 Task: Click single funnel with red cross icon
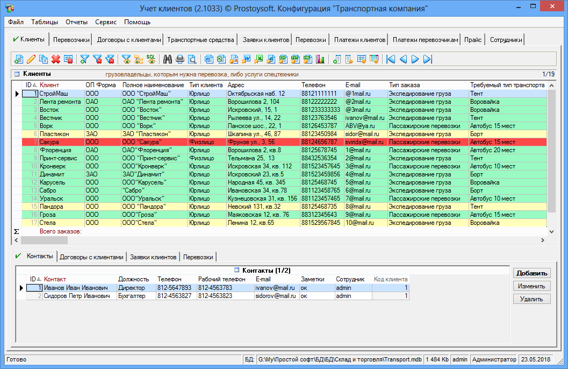pyautogui.click(x=97, y=59)
